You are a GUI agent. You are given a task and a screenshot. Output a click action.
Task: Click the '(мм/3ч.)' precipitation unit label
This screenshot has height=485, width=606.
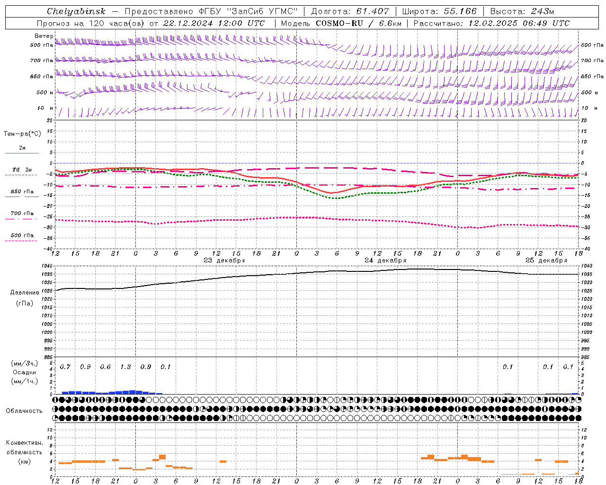coord(25,363)
